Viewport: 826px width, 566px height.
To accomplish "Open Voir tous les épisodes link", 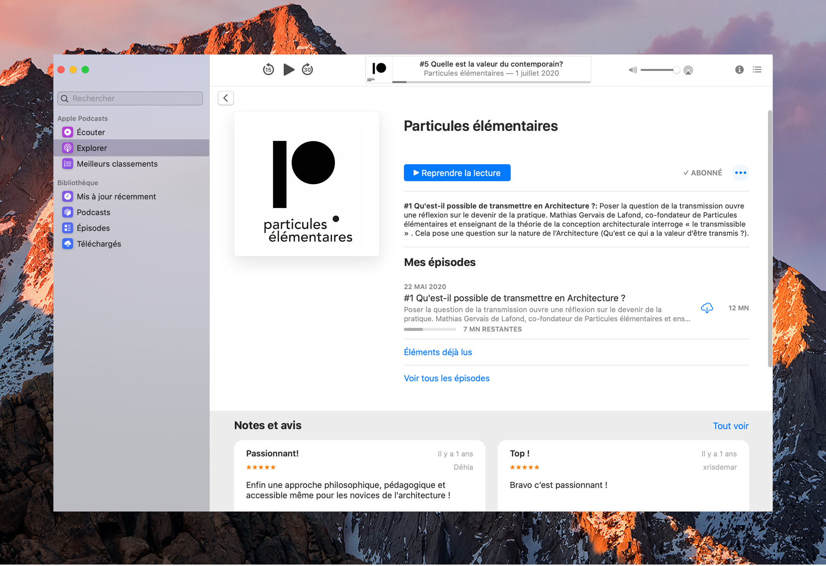I will coord(446,379).
